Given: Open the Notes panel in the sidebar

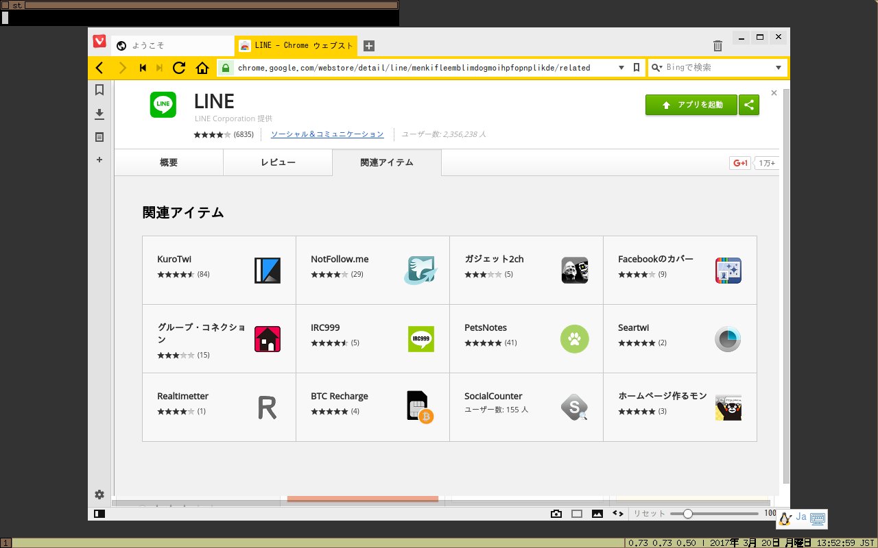Looking at the screenshot, I should (99, 137).
